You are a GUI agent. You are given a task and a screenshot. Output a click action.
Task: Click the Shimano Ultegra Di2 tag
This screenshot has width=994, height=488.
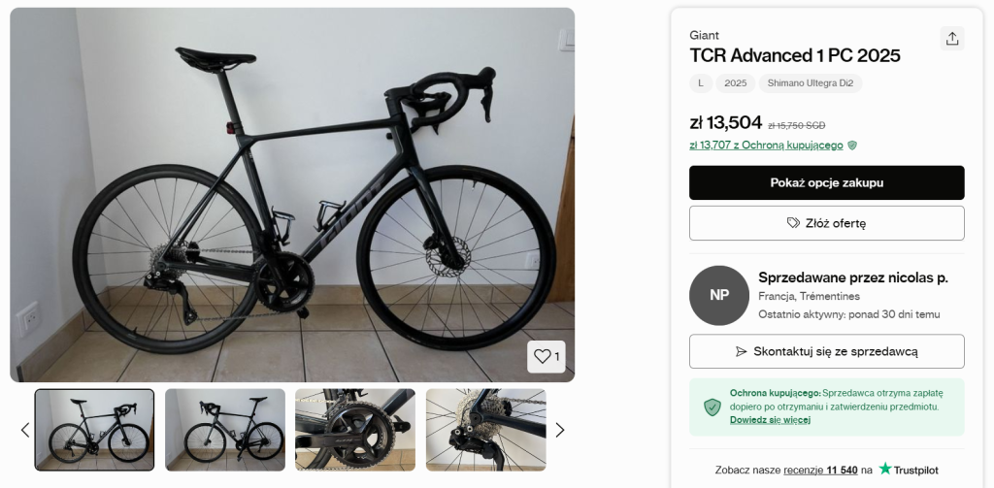click(810, 83)
